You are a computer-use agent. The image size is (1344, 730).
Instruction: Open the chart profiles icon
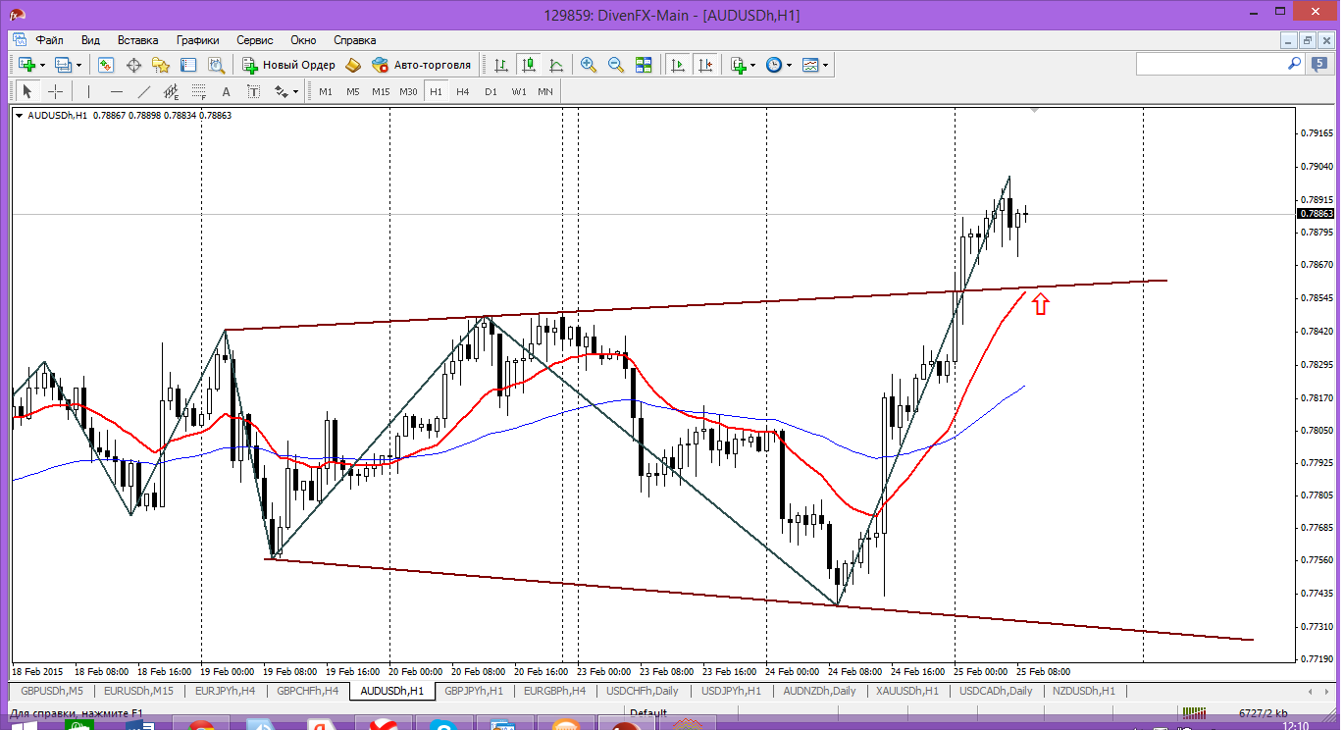coord(63,65)
